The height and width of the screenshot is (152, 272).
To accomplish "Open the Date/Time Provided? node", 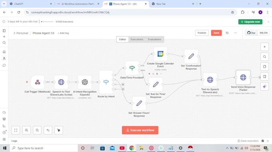I will tap(132, 68).
